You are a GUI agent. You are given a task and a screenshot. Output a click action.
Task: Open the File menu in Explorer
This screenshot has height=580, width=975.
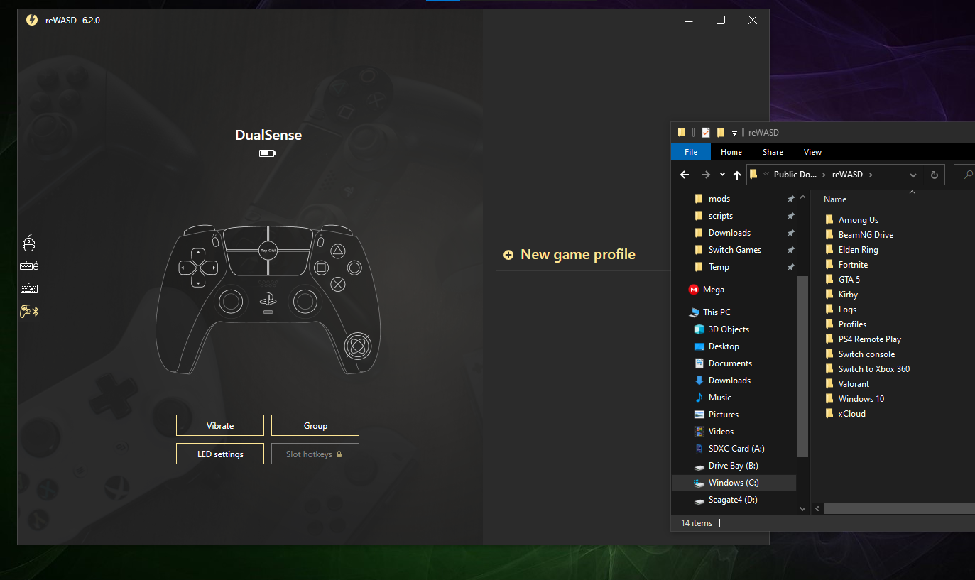(691, 152)
